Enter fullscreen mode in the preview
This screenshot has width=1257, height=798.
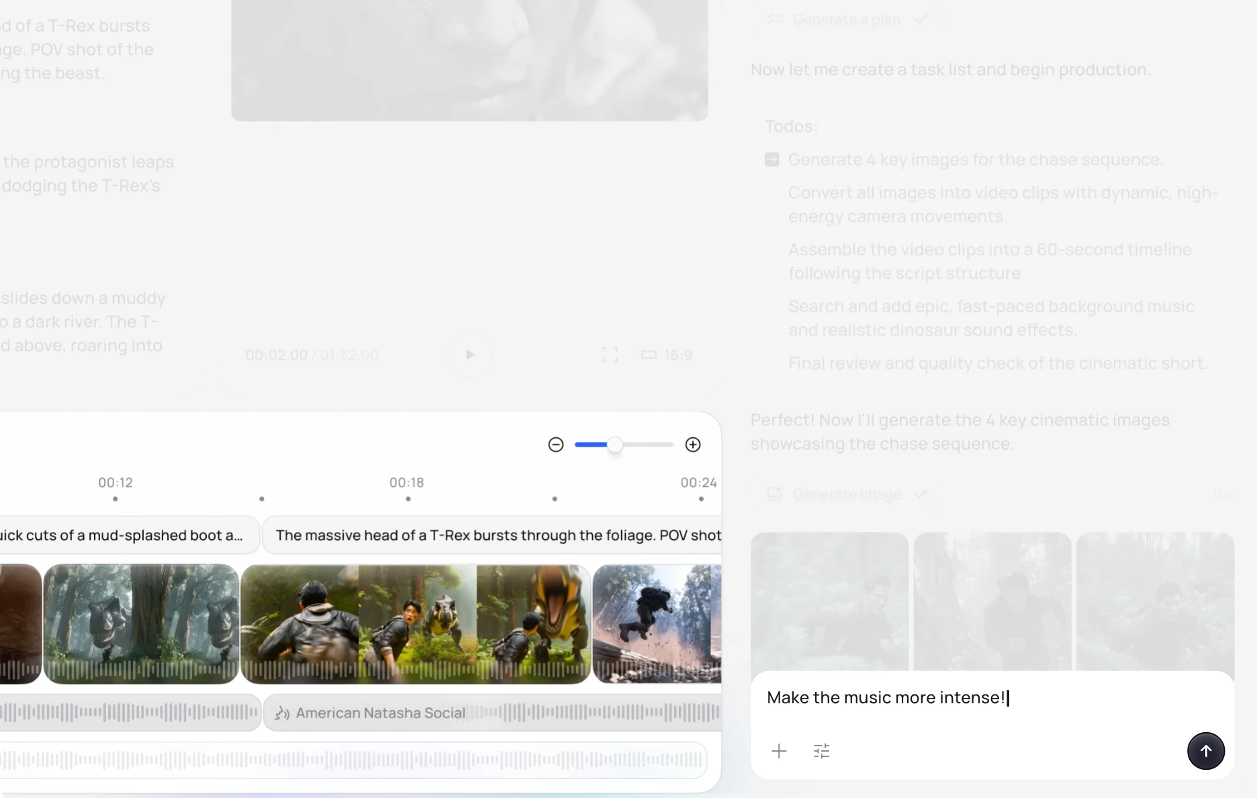(x=610, y=355)
